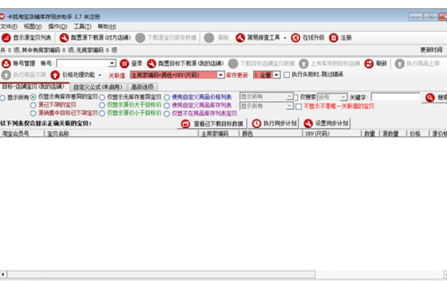The width and height of the screenshot is (447, 281).
Task: Select 仅显不在商品库存列表宝贝 radio
Action: [x=167, y=113]
